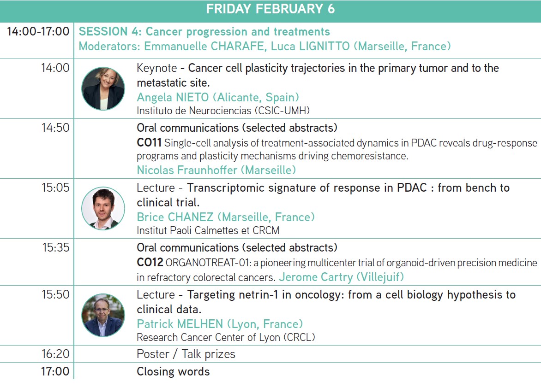The image size is (541, 387).
Task: Select the Session 4 title text
Action: click(204, 32)
